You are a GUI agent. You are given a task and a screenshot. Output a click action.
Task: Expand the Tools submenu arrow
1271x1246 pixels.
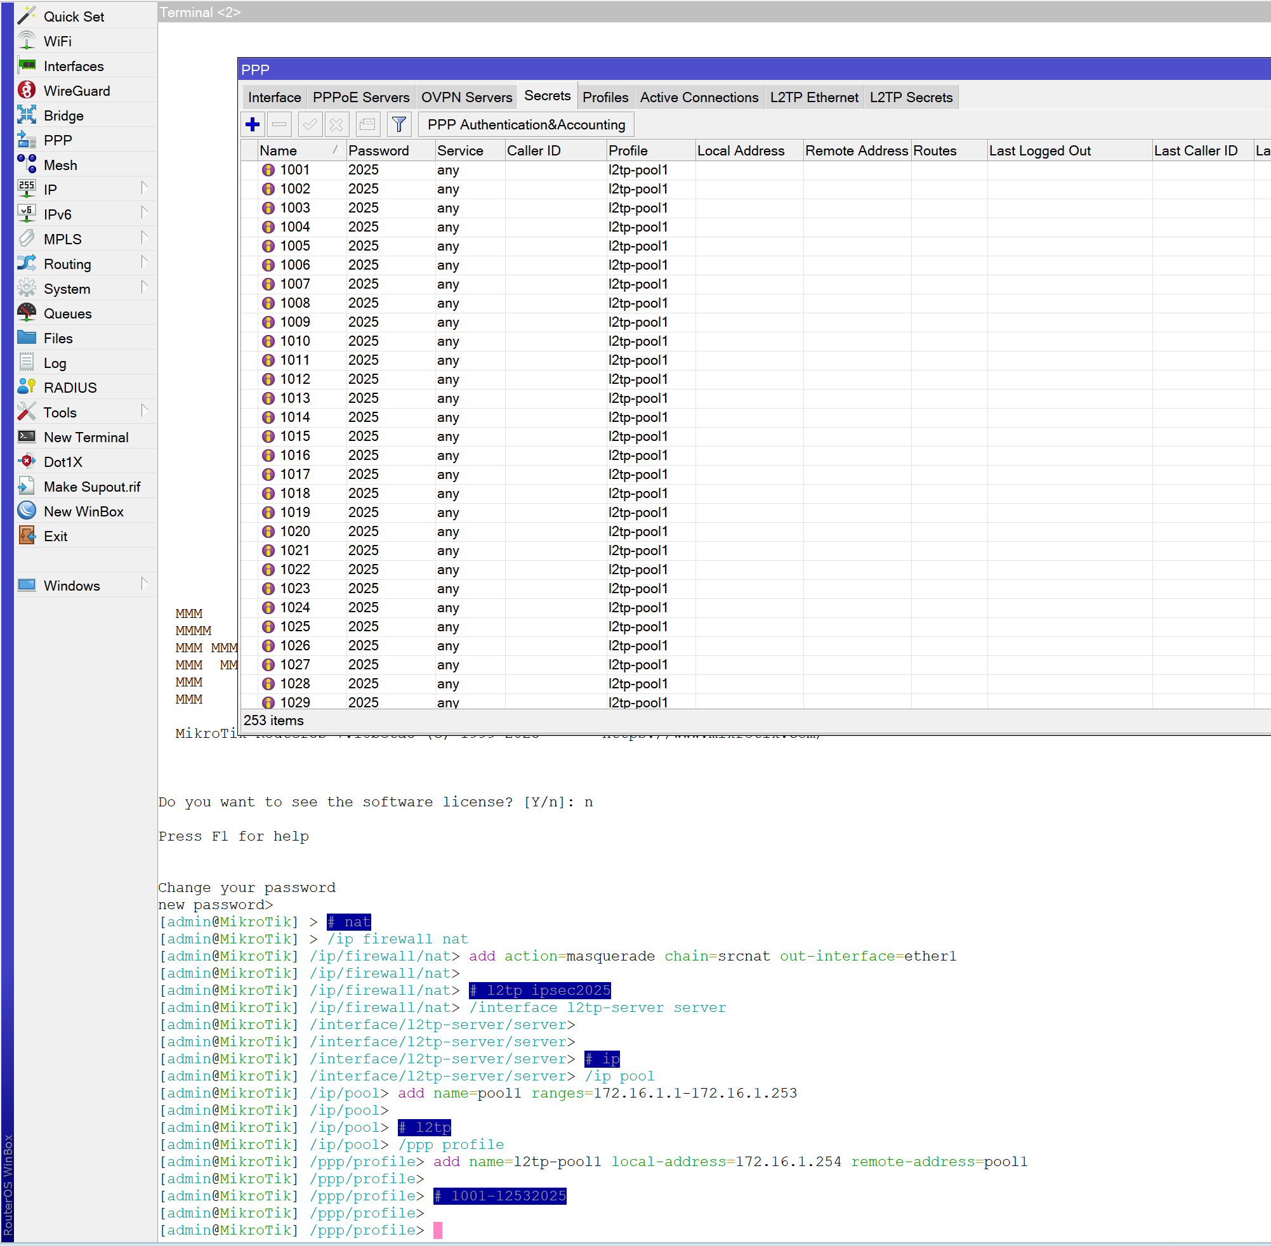pos(145,412)
